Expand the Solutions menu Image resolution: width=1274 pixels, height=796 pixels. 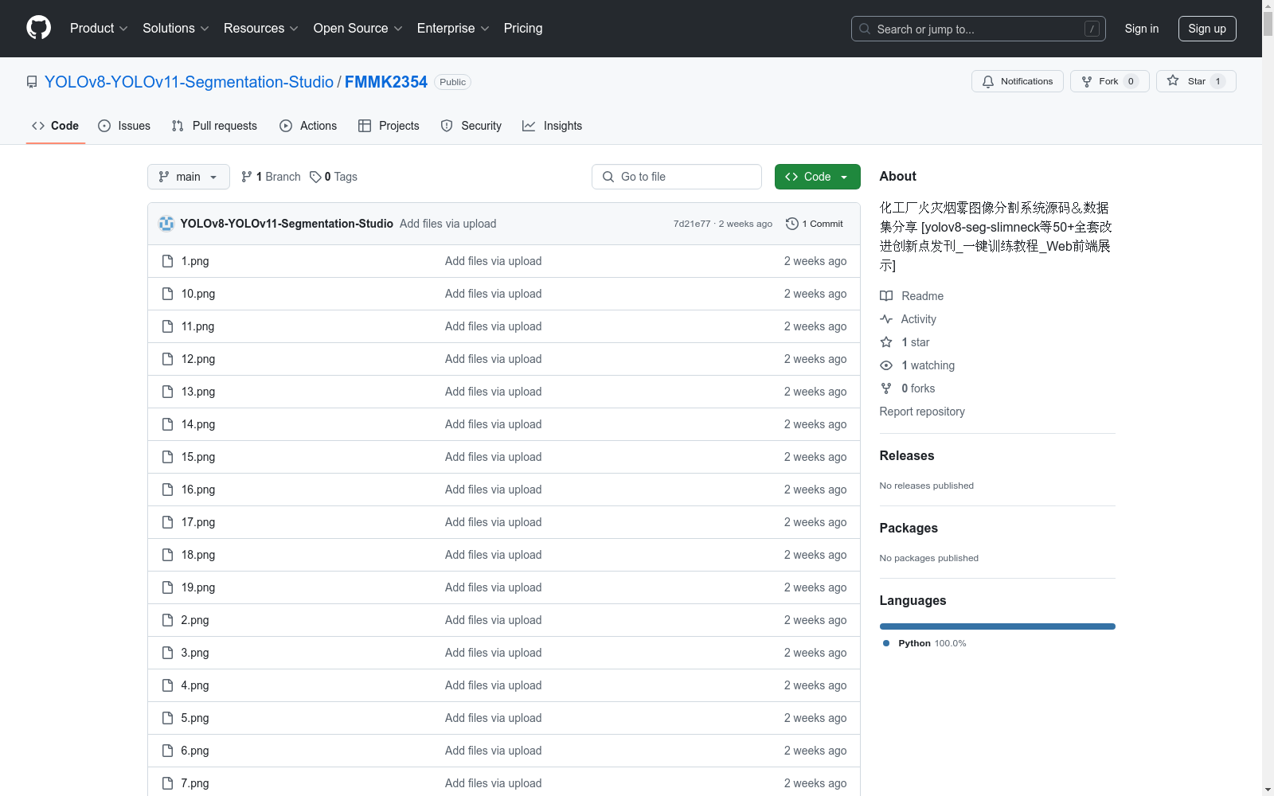point(175,29)
